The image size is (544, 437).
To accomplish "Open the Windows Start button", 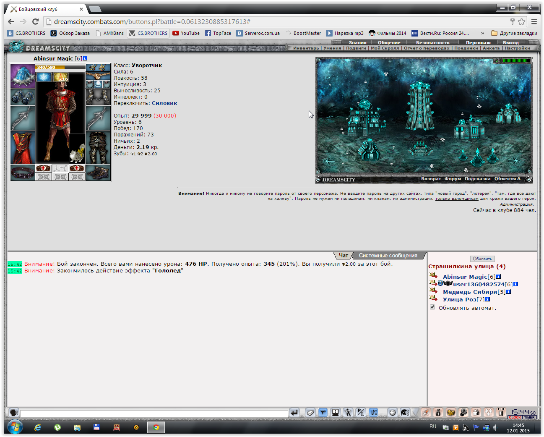I will [15, 427].
